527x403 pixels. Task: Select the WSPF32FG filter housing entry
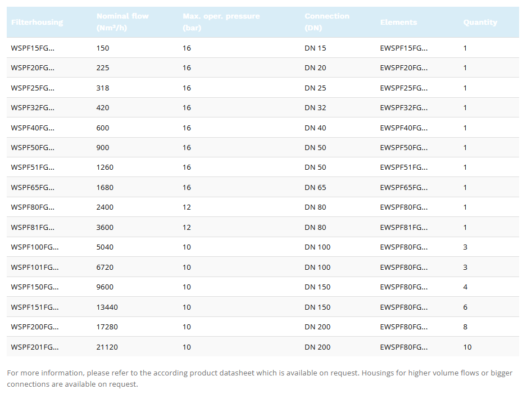33,108
